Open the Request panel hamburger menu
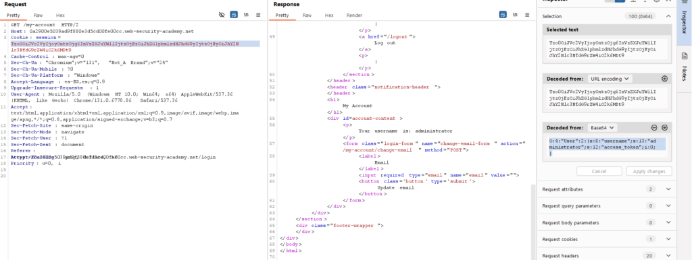692x260 pixels. click(x=258, y=15)
